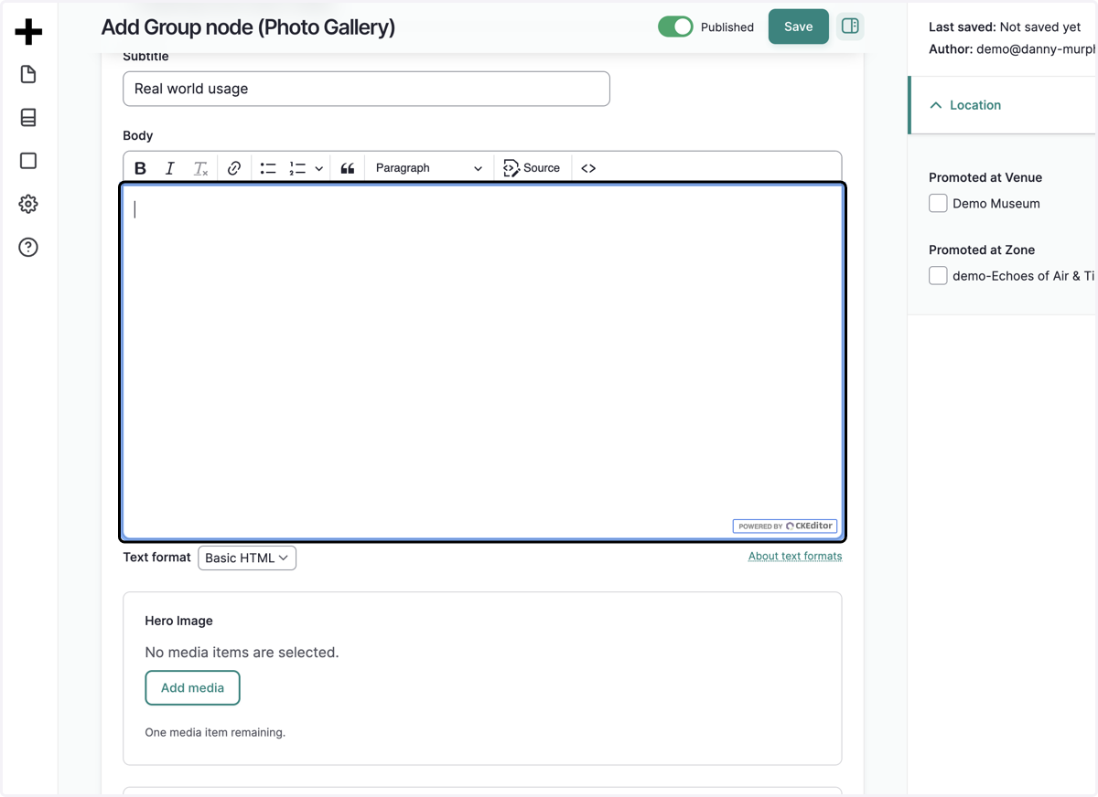1098x797 pixels.
Task: Insert a bulleted list
Action: [268, 168]
